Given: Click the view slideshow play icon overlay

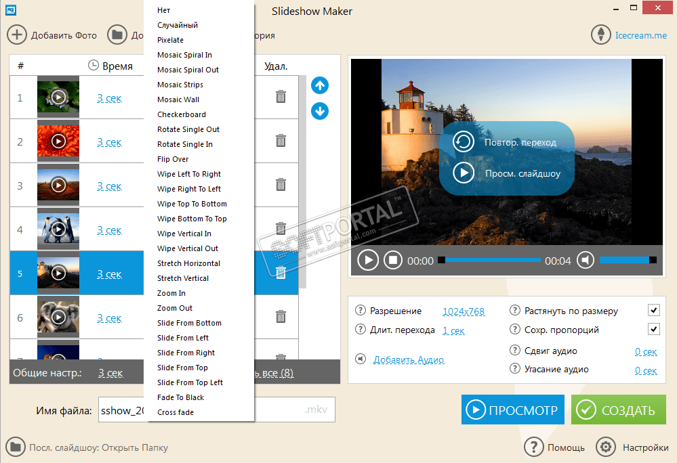Looking at the screenshot, I should click(x=464, y=173).
